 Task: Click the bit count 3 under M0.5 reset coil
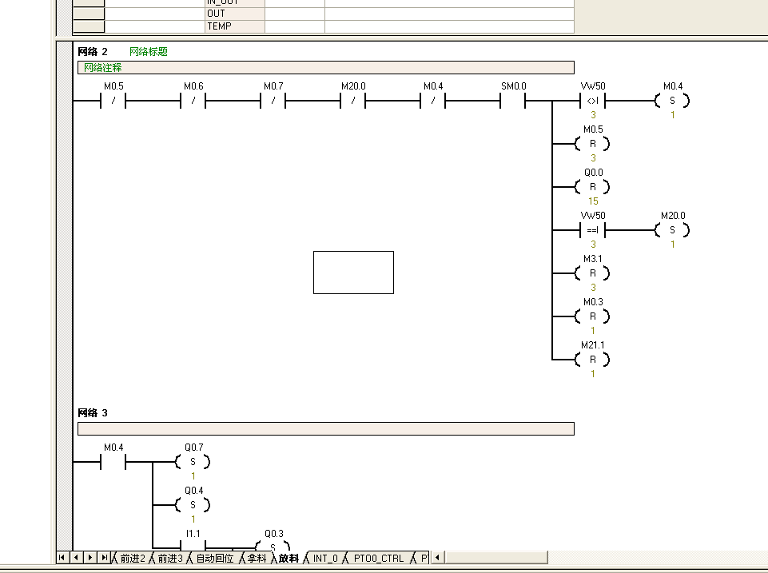tap(593, 158)
